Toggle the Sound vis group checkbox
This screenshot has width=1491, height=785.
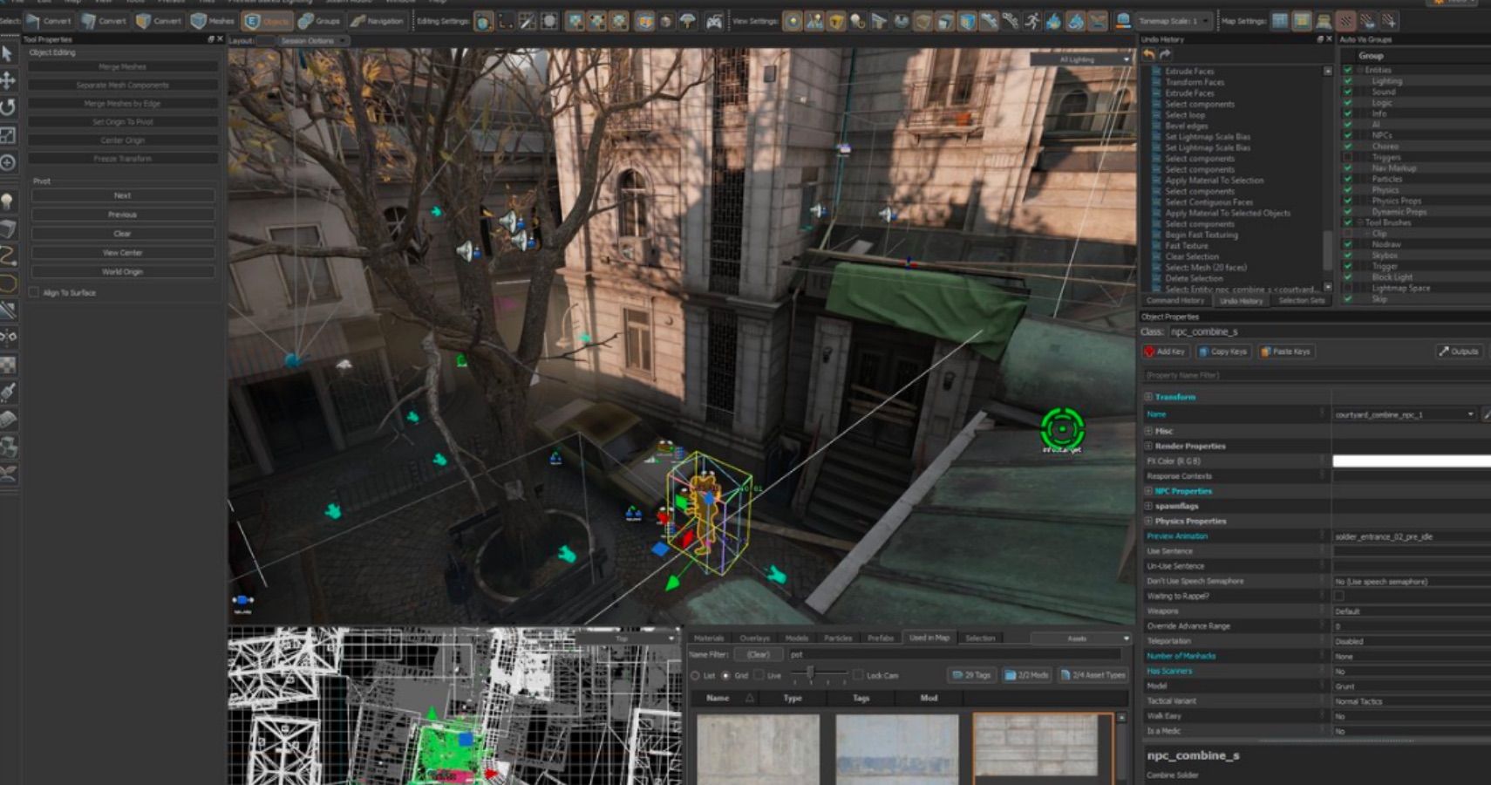pyautogui.click(x=1348, y=92)
